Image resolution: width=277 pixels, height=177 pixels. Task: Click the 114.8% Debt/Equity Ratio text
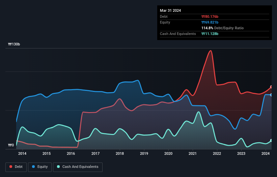point(222,28)
